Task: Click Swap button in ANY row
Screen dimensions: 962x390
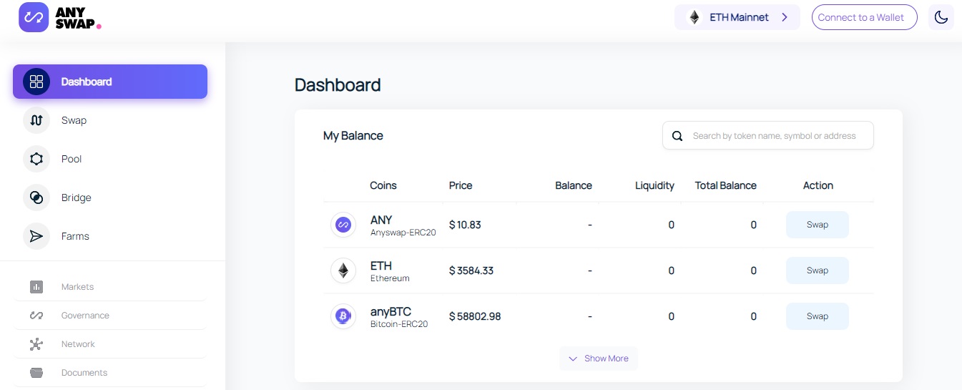Action: point(818,225)
